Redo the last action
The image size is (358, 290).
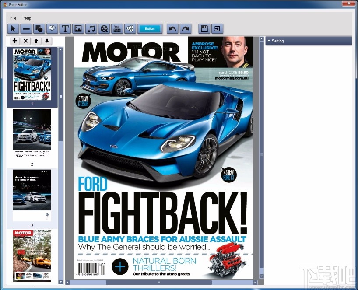(x=186, y=29)
